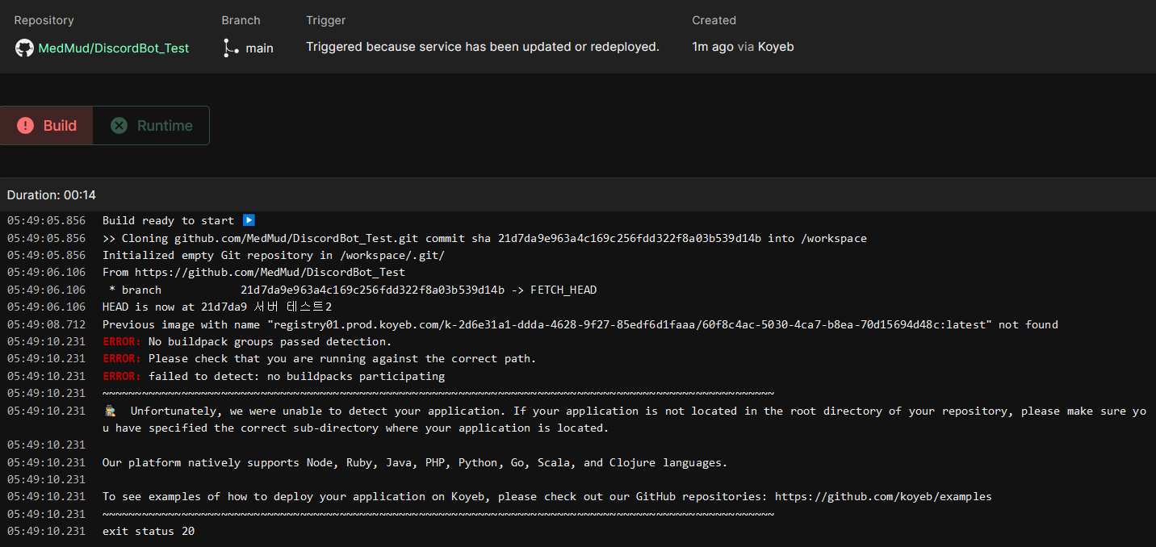Open the github.com/koyeb/examples URL in the log
Viewport: 1156px width, 547px height.
(x=883, y=496)
